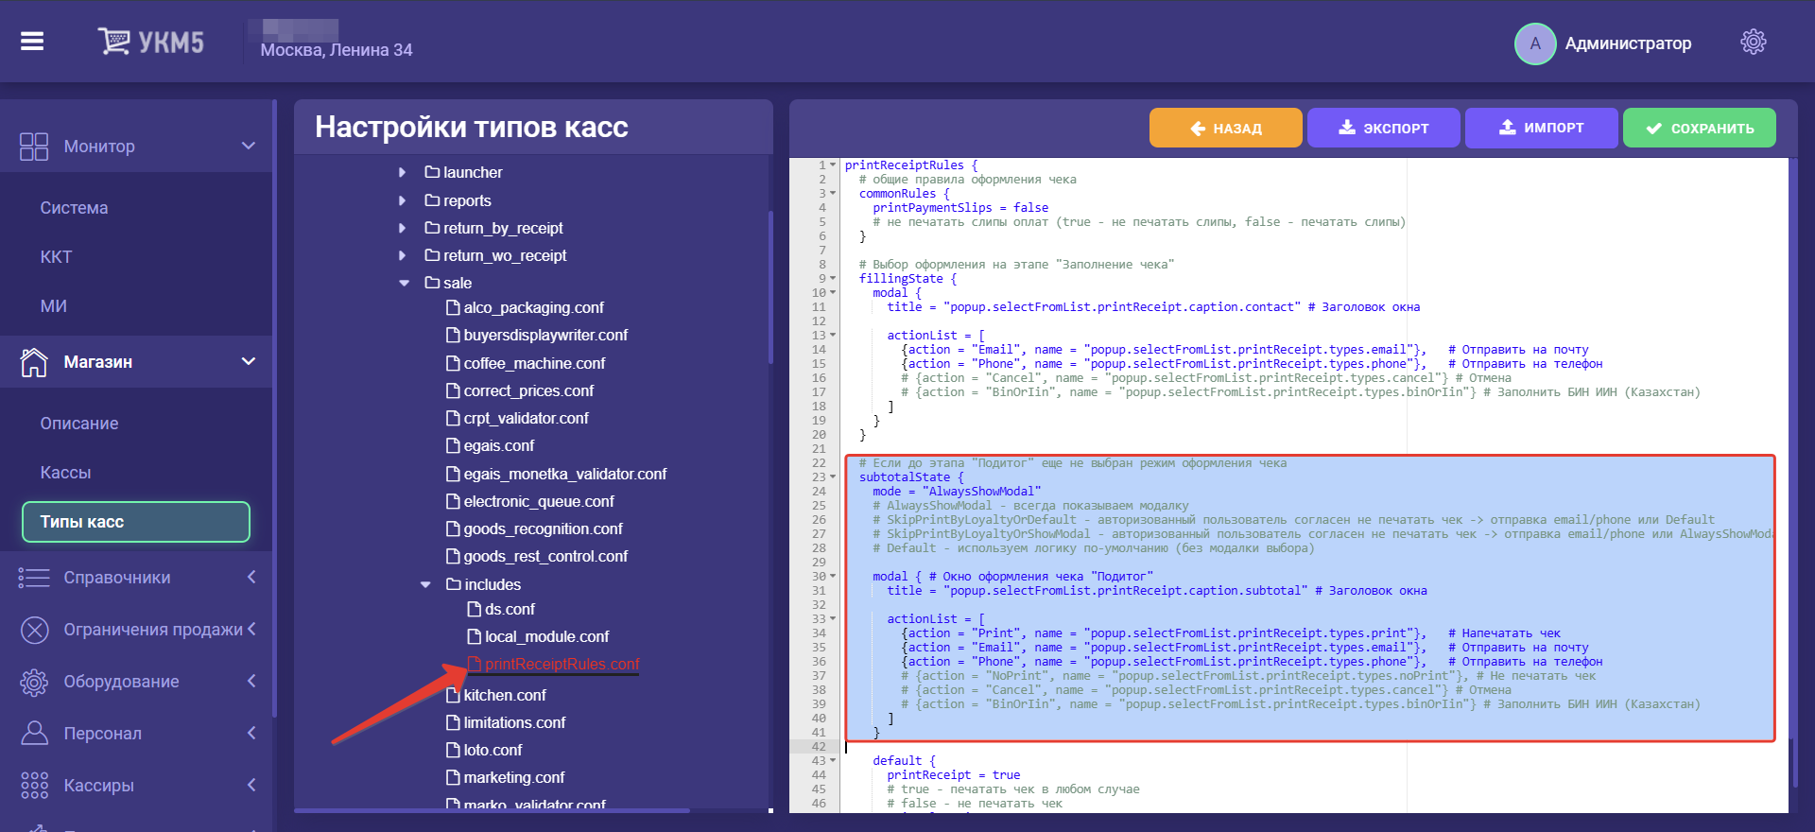
Task: Open limitations.conf file
Action: point(514,722)
